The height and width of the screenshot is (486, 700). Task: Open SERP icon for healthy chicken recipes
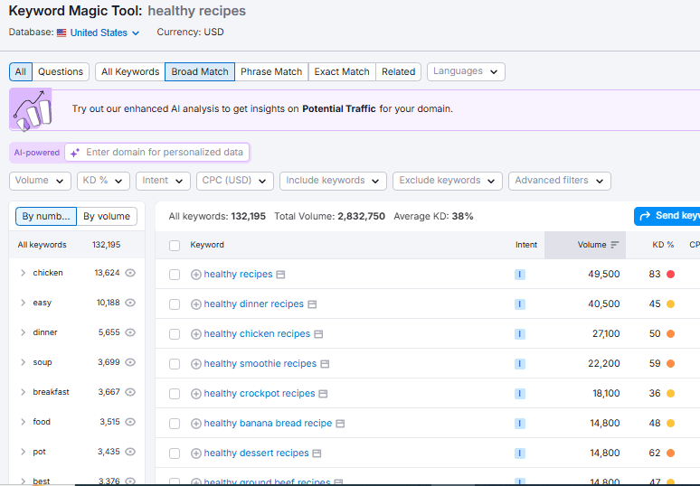318,334
